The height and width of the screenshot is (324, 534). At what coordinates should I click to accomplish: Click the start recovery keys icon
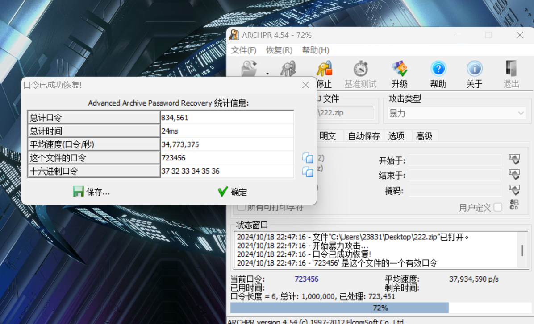coord(288,68)
